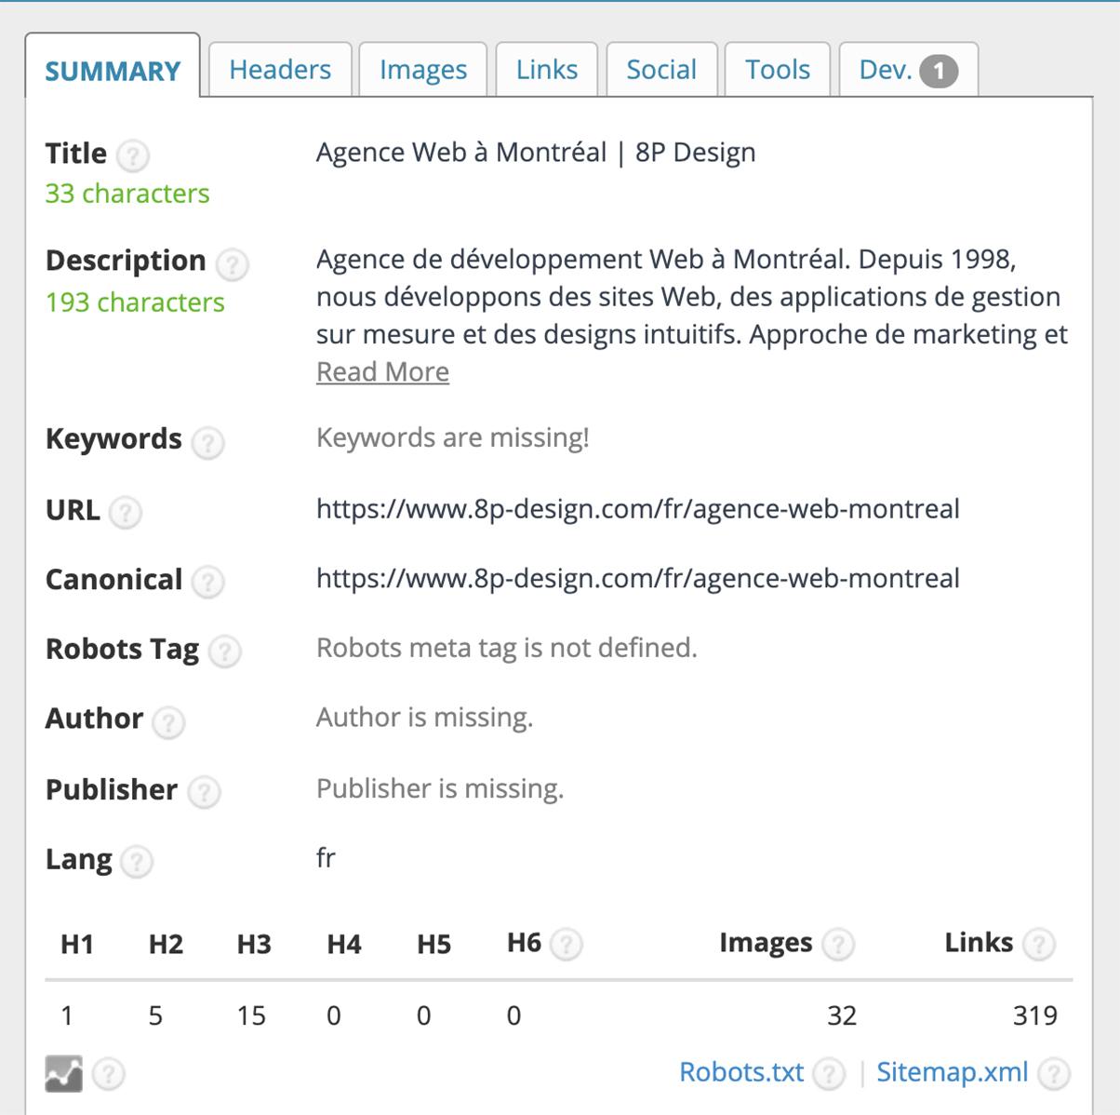The height and width of the screenshot is (1115, 1120).
Task: Click 'Keywords are missing!' message
Action: tap(453, 437)
